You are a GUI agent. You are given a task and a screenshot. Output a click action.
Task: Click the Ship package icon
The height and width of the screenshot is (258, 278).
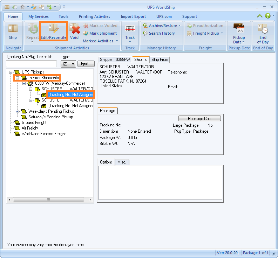[x=13, y=28]
